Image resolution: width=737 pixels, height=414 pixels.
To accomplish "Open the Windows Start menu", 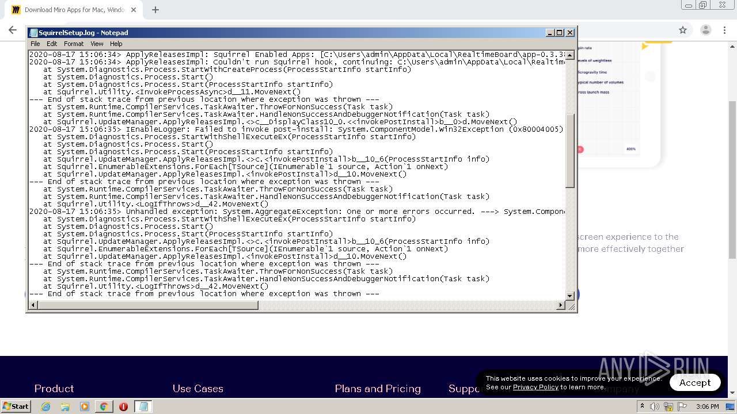I will (16, 406).
